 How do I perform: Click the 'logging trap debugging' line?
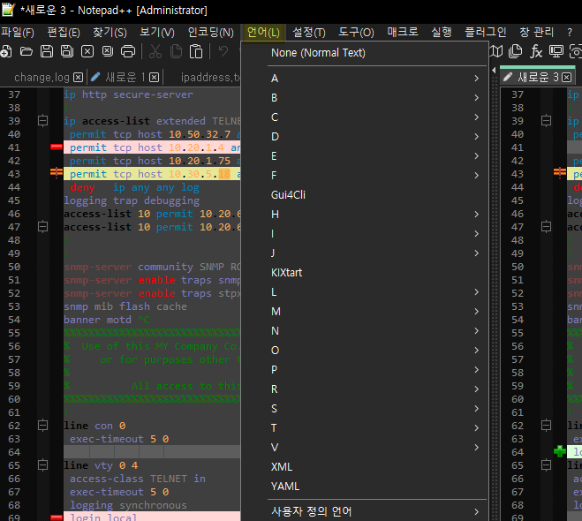132,200
